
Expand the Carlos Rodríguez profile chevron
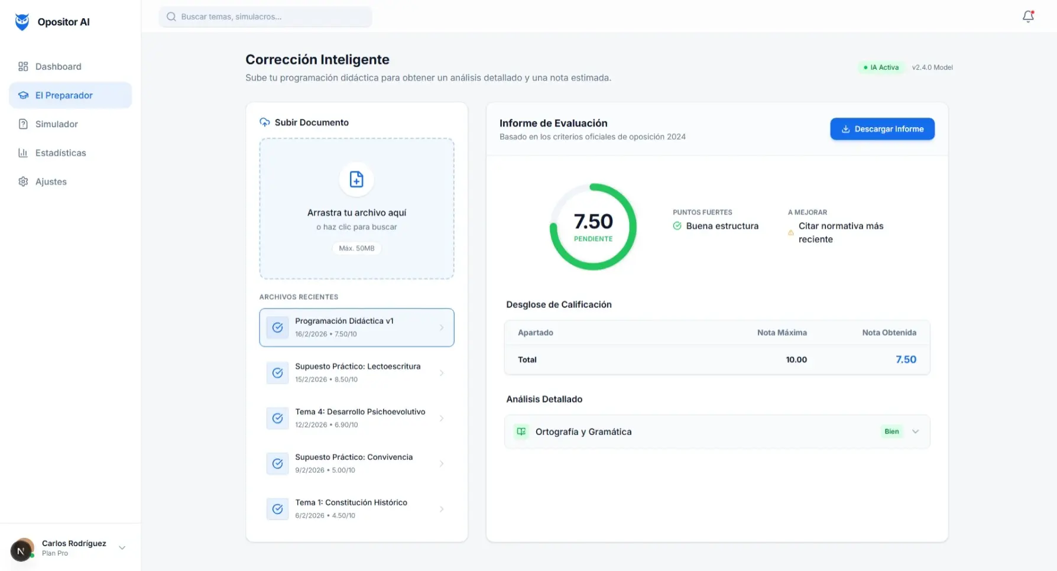tap(122, 547)
